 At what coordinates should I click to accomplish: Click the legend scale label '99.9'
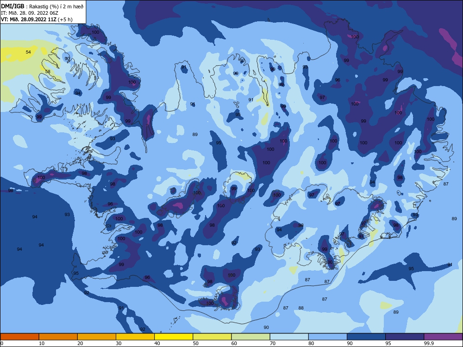pos(429,343)
